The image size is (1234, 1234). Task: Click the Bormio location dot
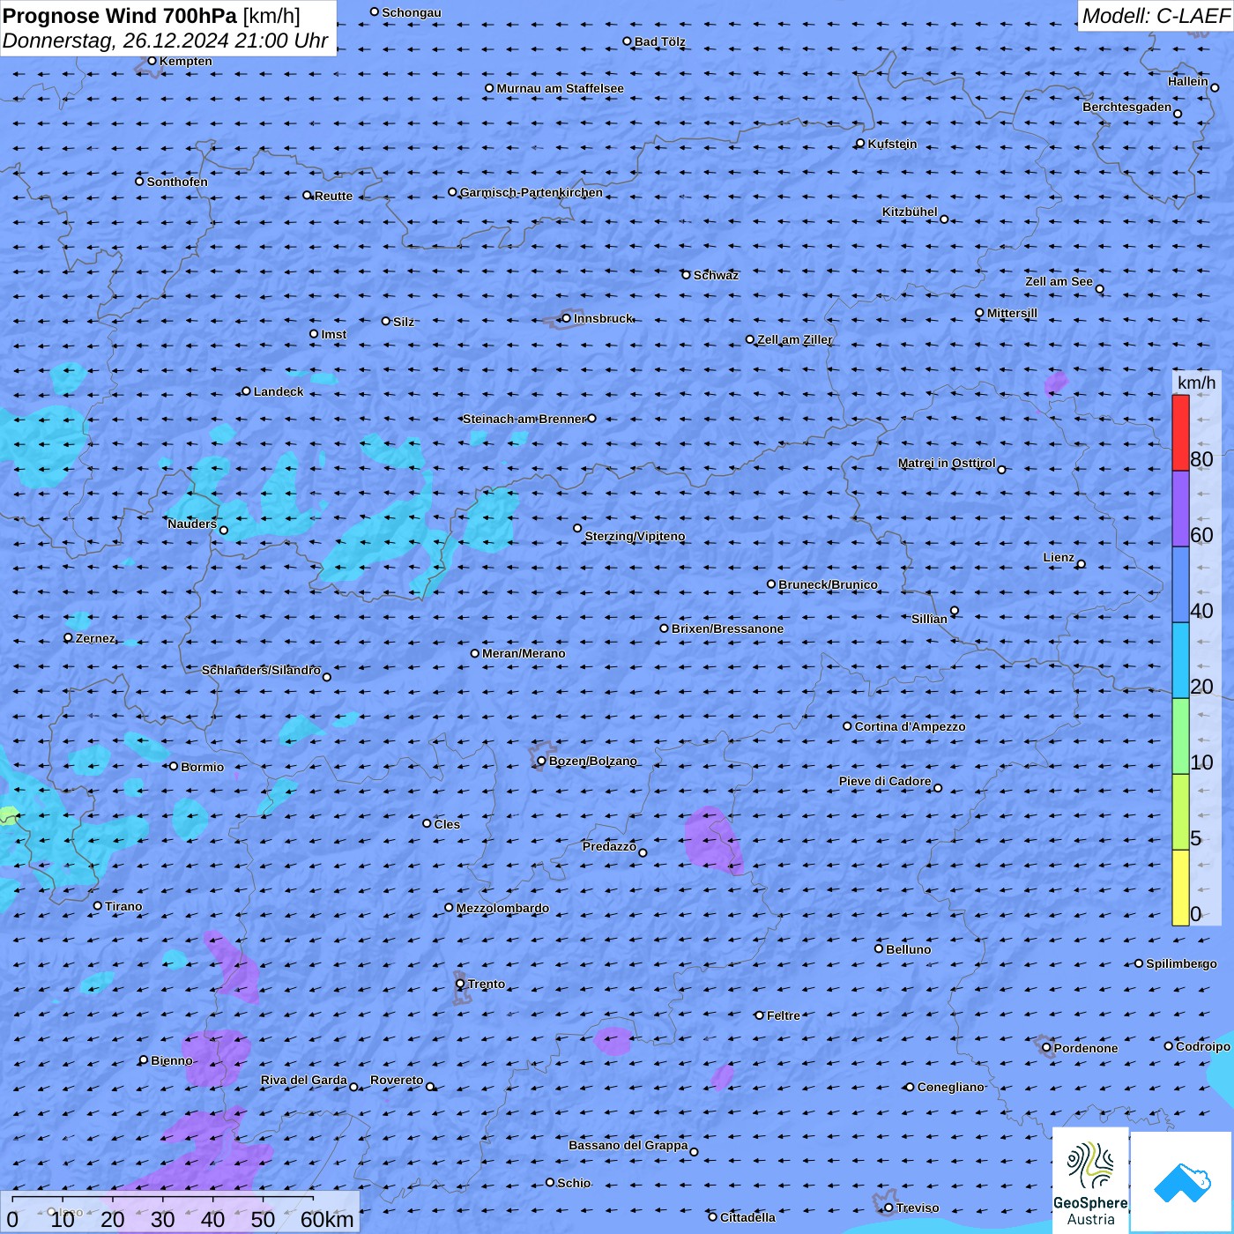click(x=174, y=766)
